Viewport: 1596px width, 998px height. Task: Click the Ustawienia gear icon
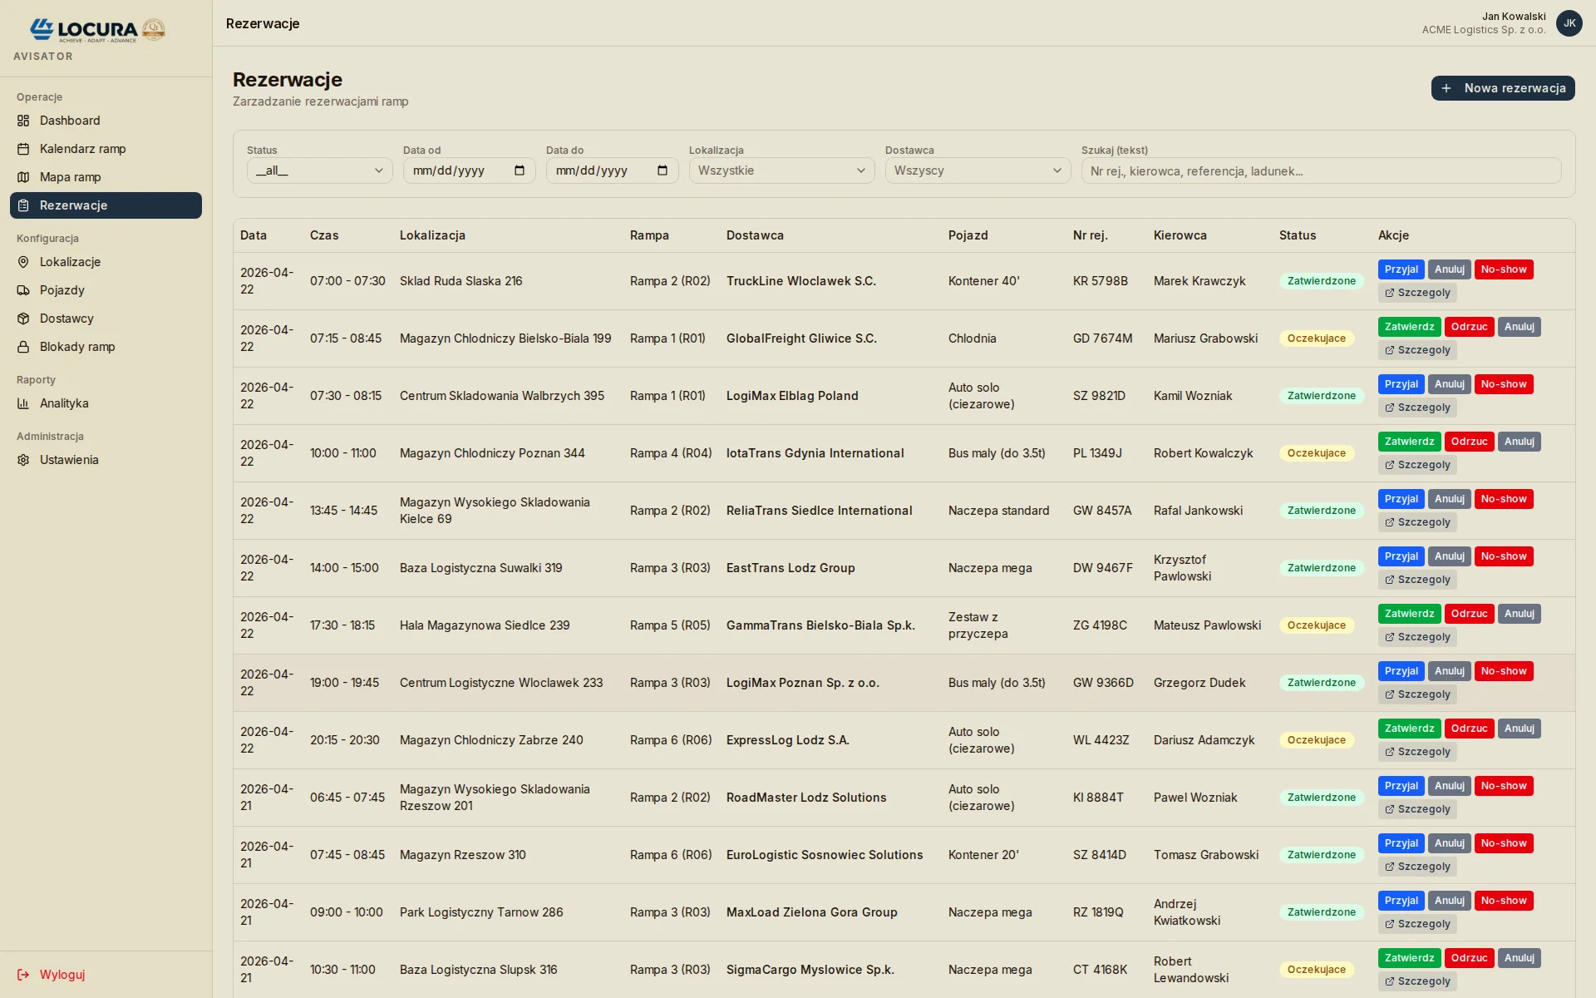(23, 460)
